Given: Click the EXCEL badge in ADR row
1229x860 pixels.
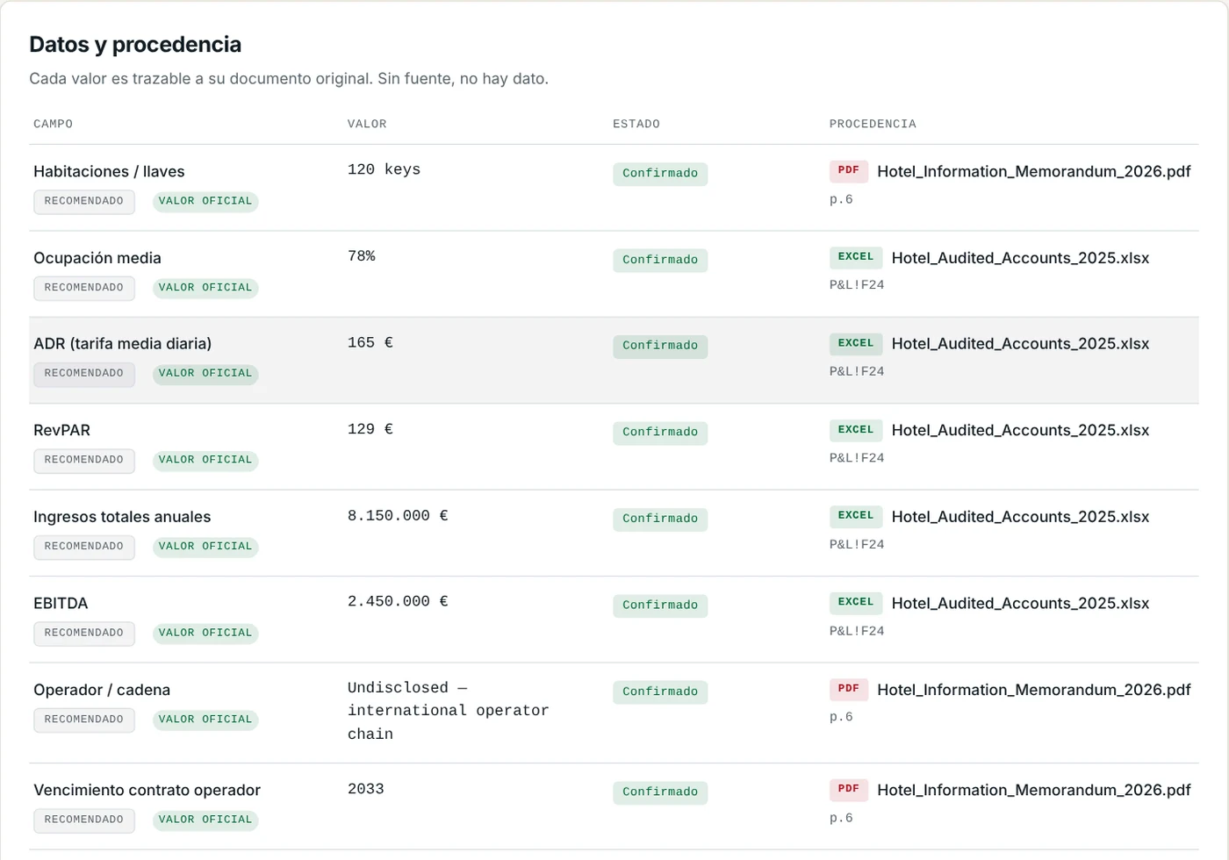Looking at the screenshot, I should (856, 343).
